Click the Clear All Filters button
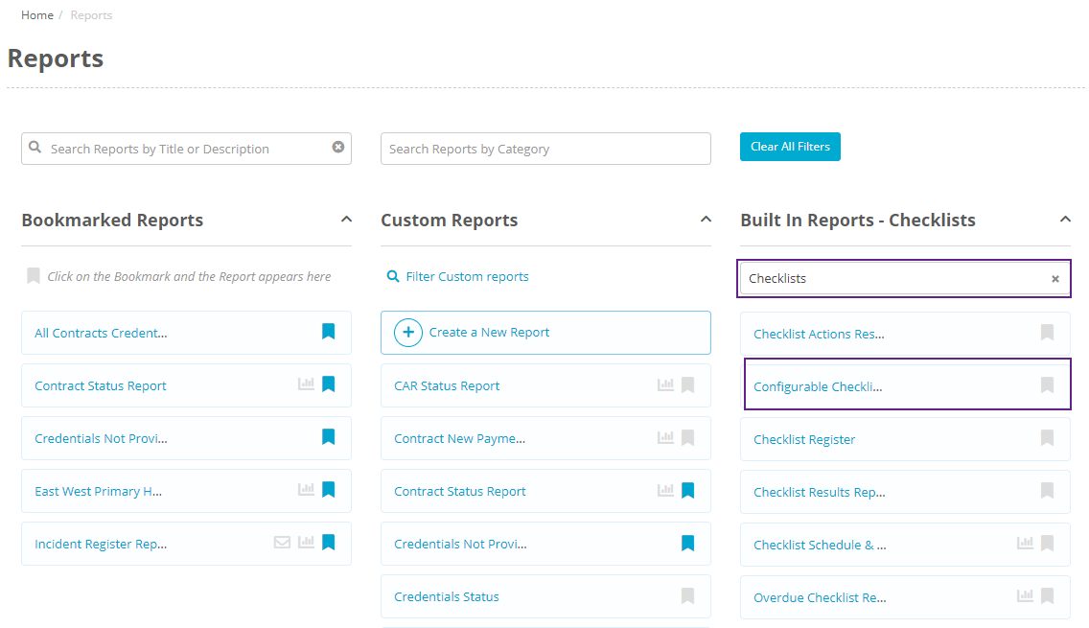The width and height of the screenshot is (1089, 628). point(790,147)
